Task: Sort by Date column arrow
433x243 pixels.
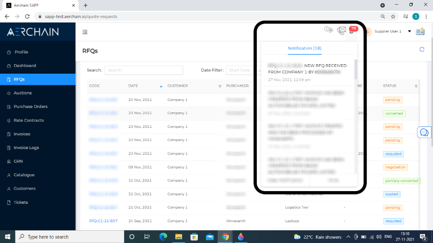Action: click(161, 87)
